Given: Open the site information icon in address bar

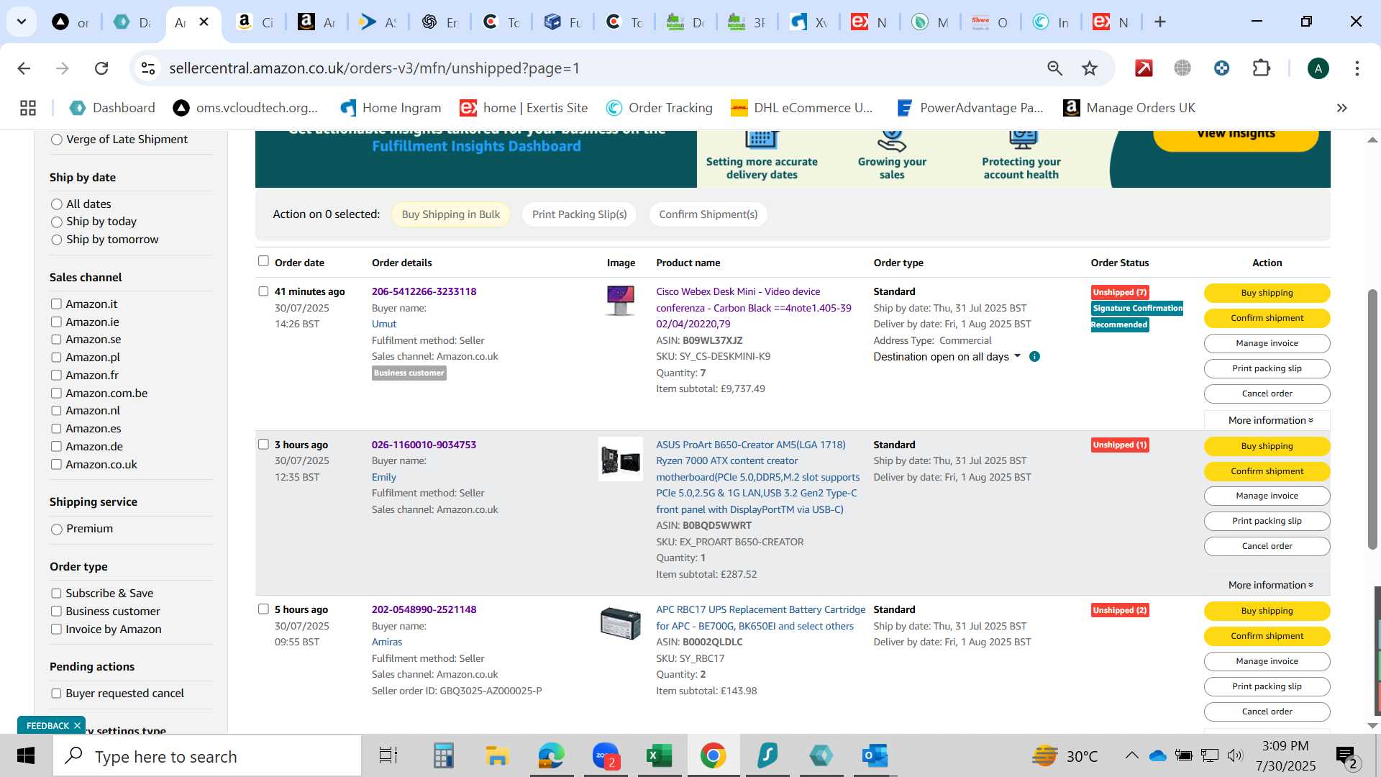Looking at the screenshot, I should pyautogui.click(x=148, y=68).
